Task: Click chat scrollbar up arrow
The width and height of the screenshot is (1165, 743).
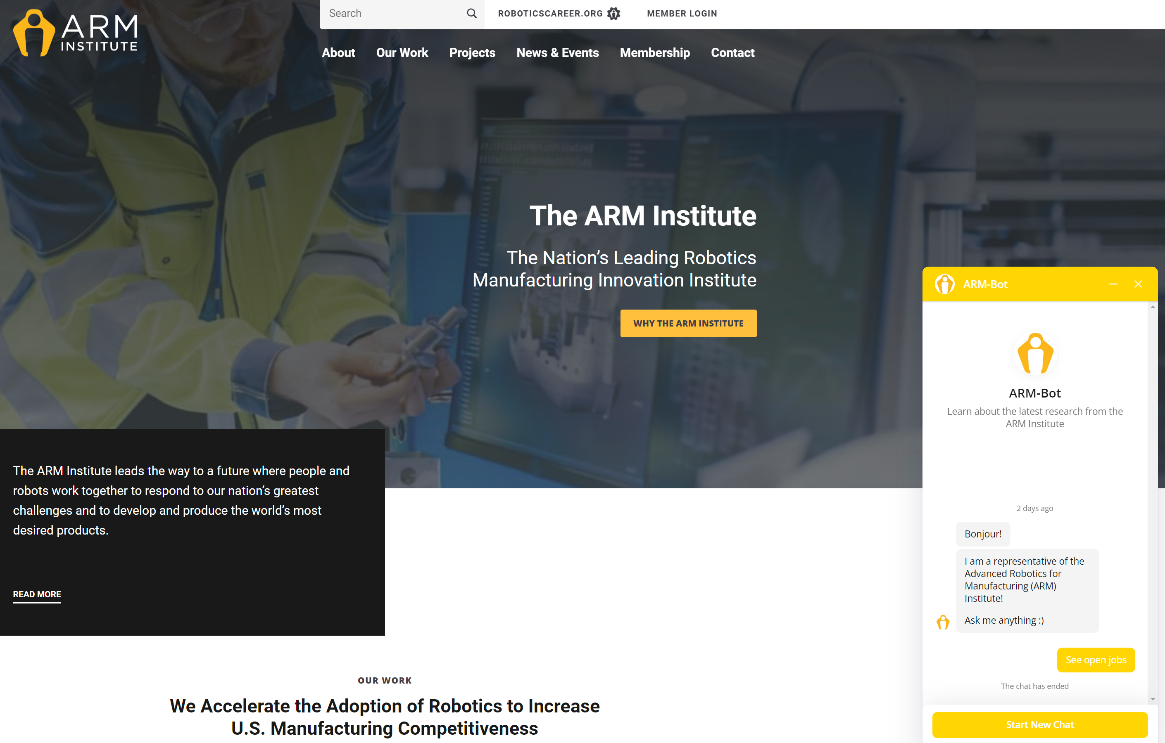Action: 1153,307
